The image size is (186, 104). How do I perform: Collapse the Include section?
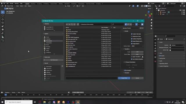[x=126, y=31]
